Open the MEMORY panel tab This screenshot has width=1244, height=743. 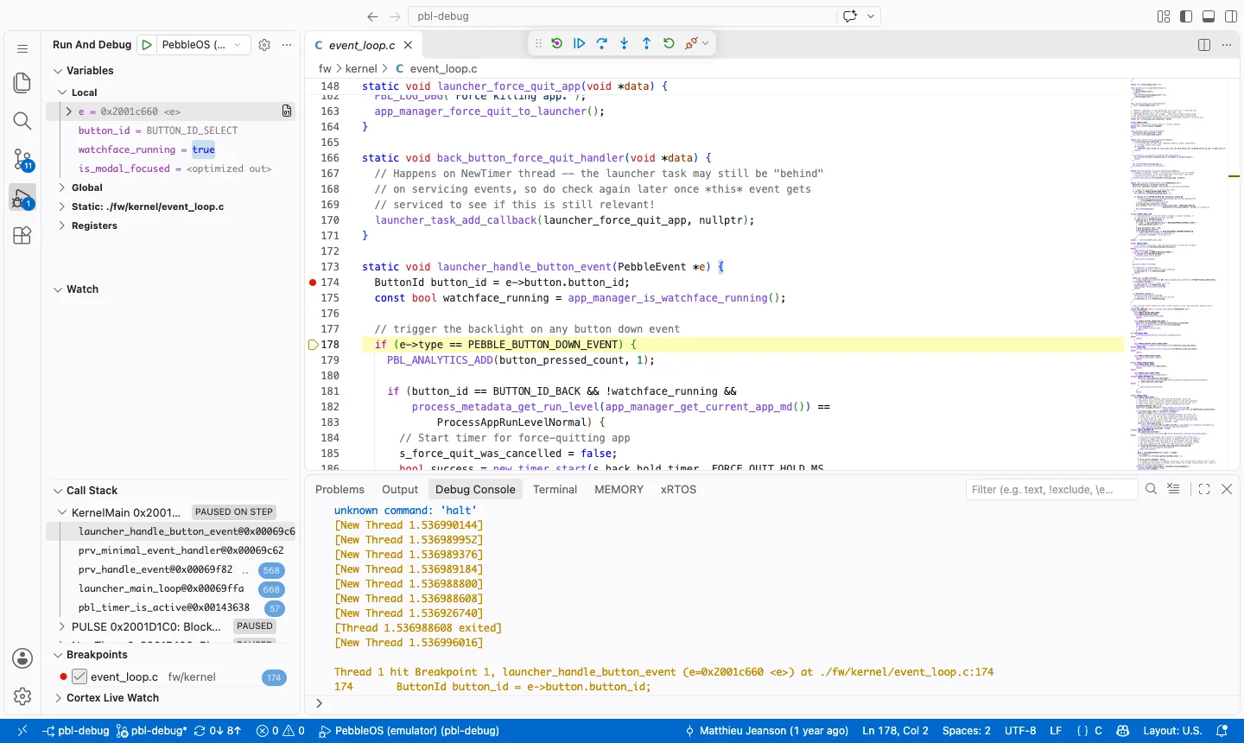(x=619, y=489)
